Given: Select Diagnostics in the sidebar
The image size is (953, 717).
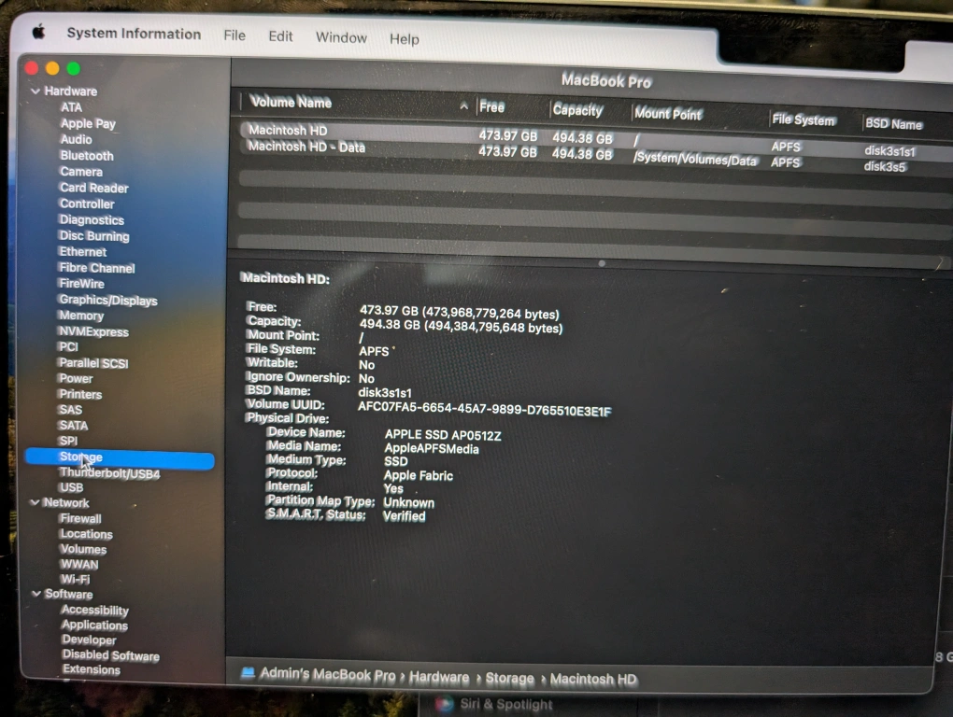Looking at the screenshot, I should pyautogui.click(x=92, y=220).
